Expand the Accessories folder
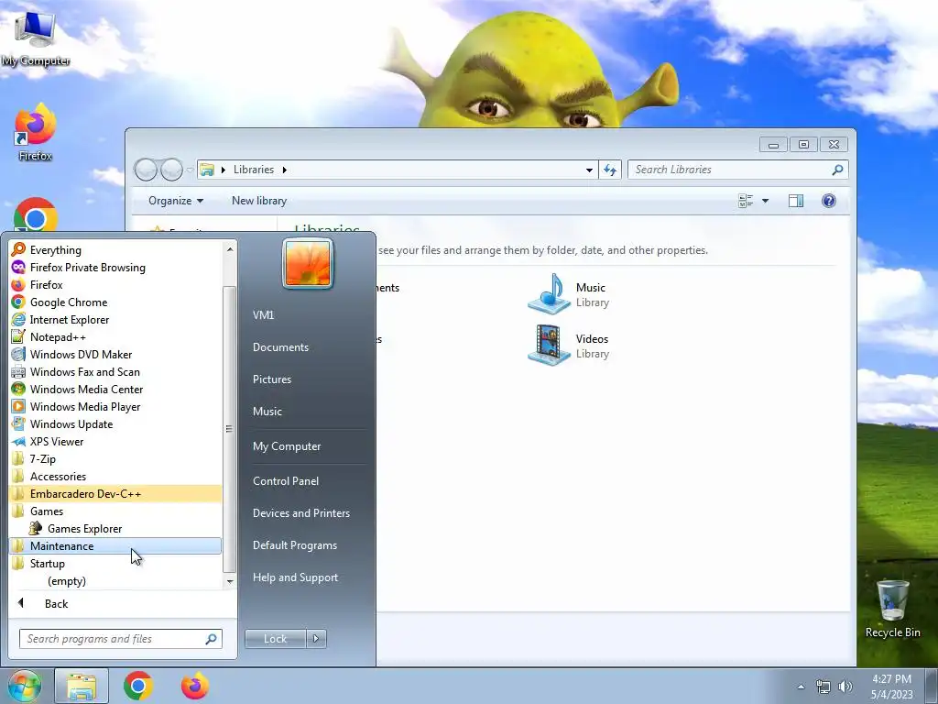 coord(115,477)
